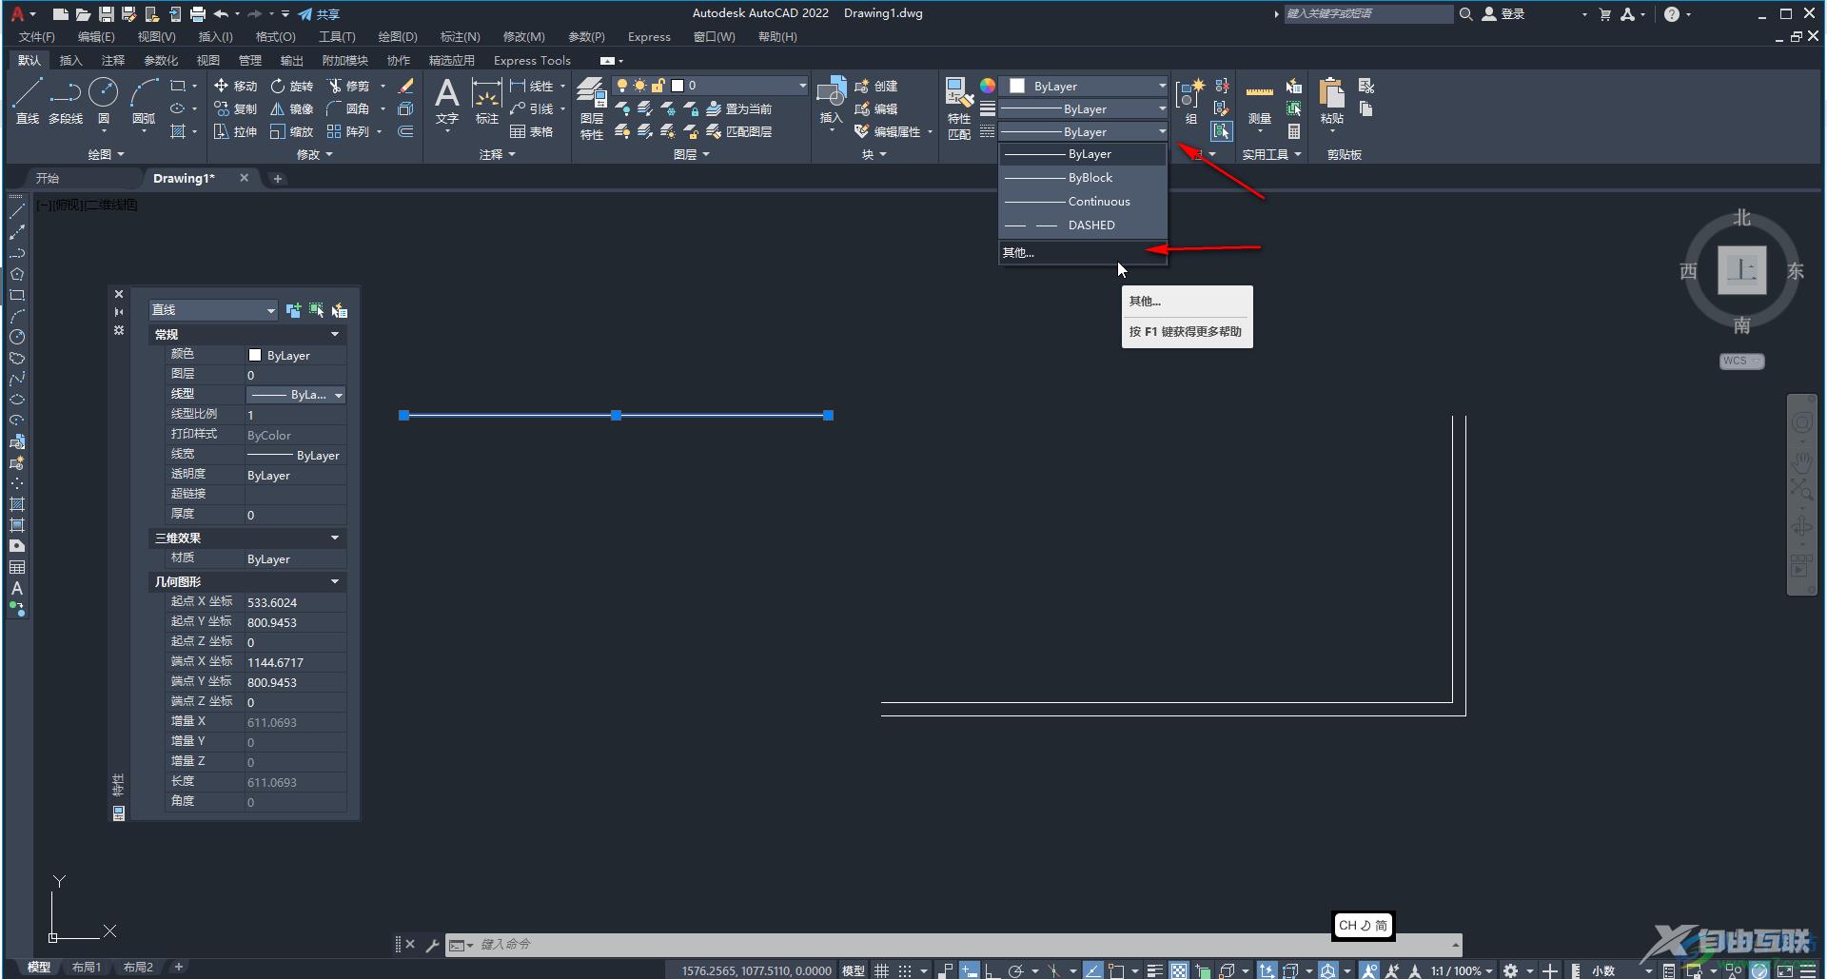Click Match Properties (特性匹配) icon
1827x979 pixels.
click(x=958, y=108)
